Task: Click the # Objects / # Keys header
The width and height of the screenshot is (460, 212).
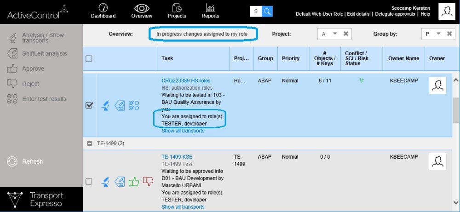Action: [x=325, y=58]
